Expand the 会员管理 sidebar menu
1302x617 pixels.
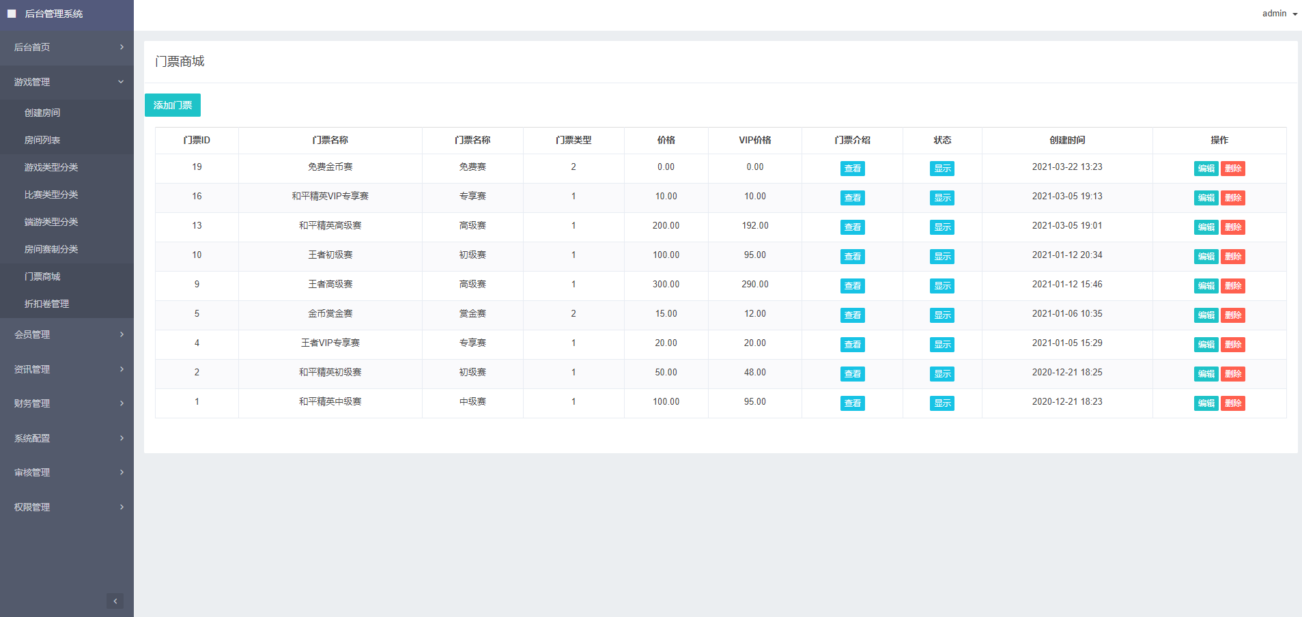[66, 334]
